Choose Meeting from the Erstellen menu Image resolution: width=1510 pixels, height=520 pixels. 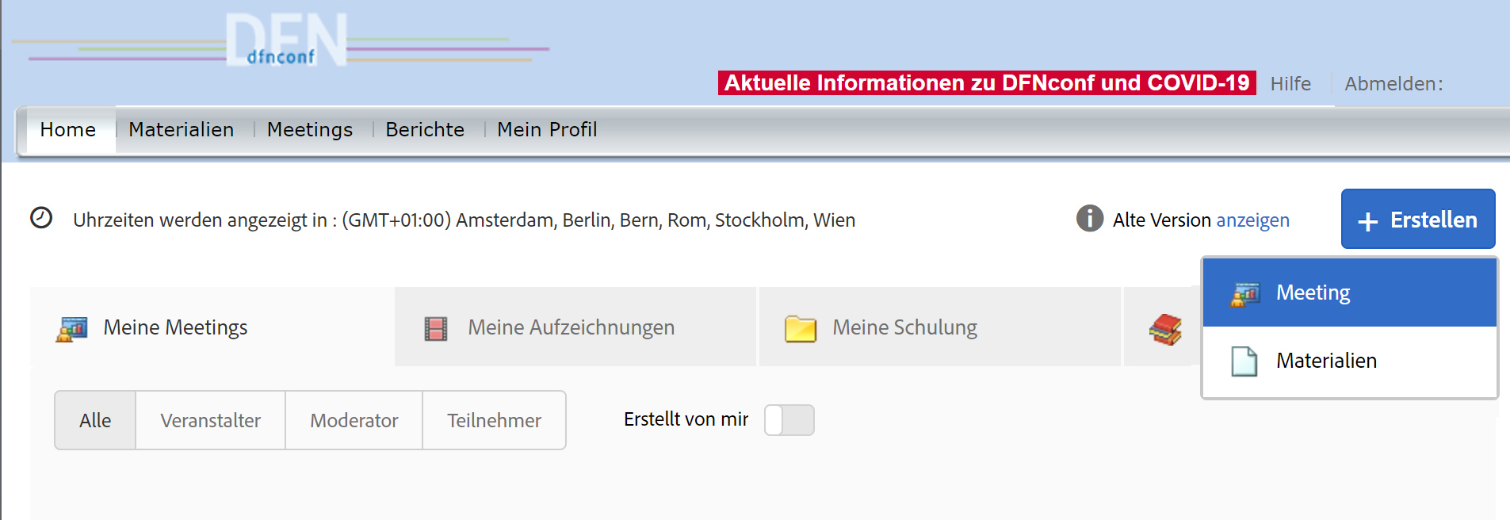pos(1313,293)
